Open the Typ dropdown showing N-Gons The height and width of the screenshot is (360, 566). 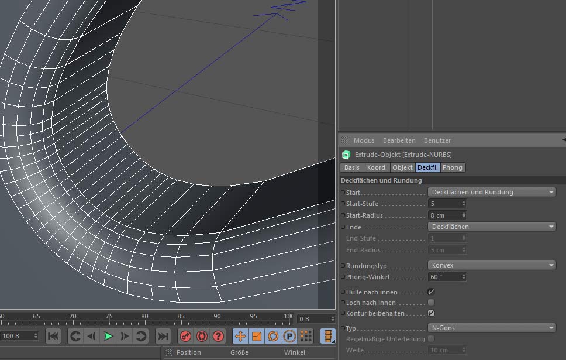[x=491, y=328]
